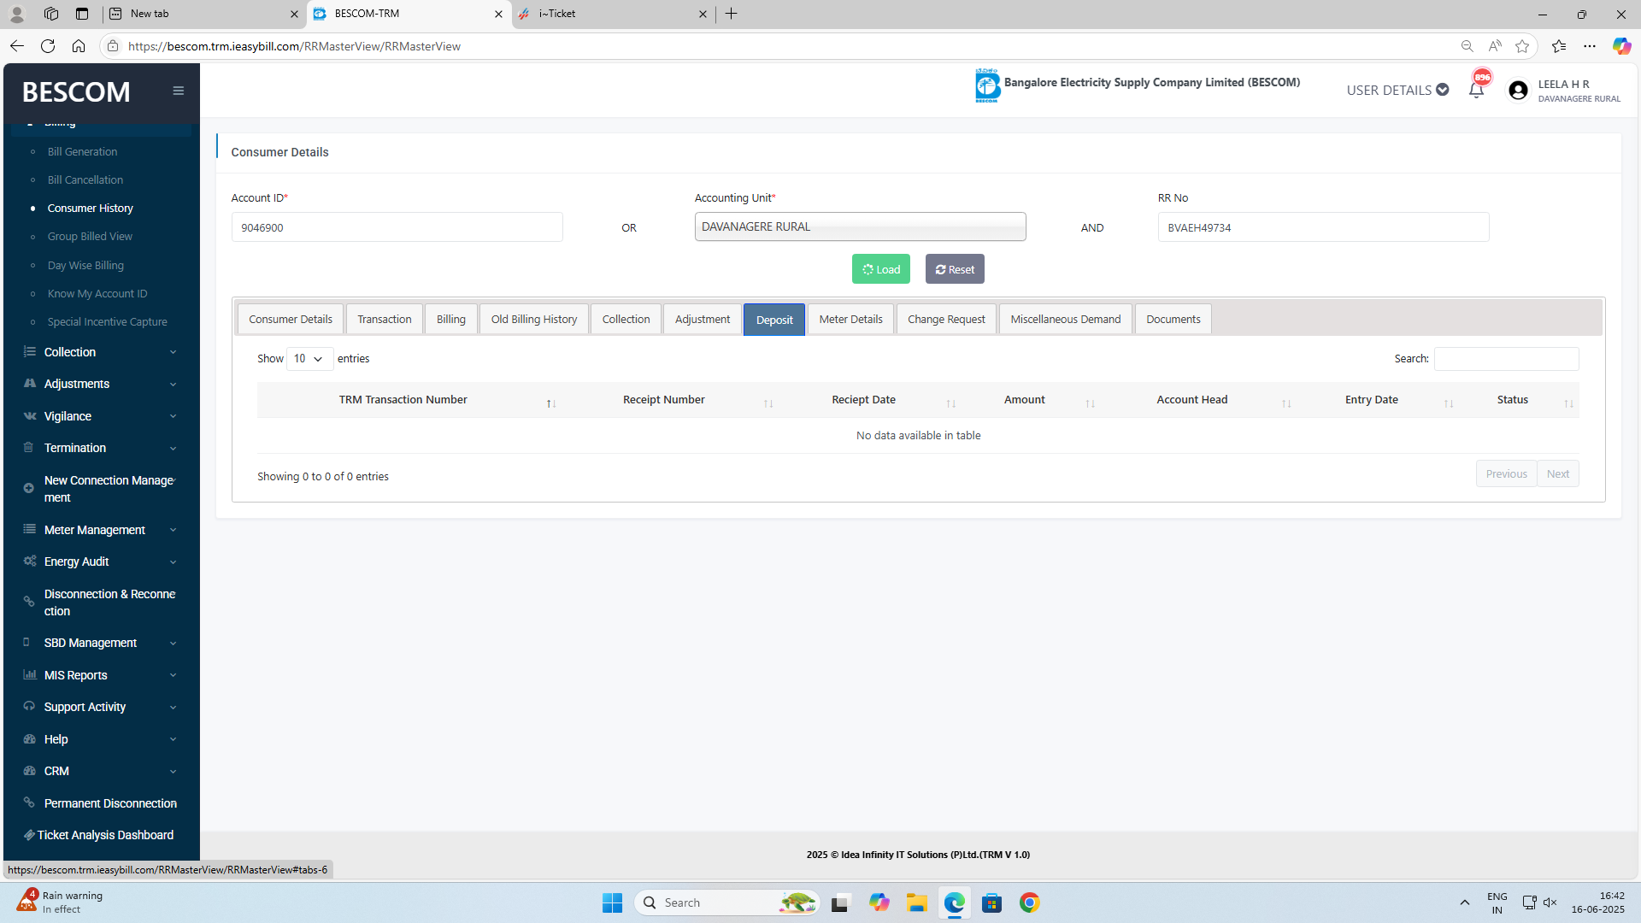This screenshot has height=923, width=1641.
Task: Switch to the Consumer Details tab
Action: pyautogui.click(x=291, y=319)
